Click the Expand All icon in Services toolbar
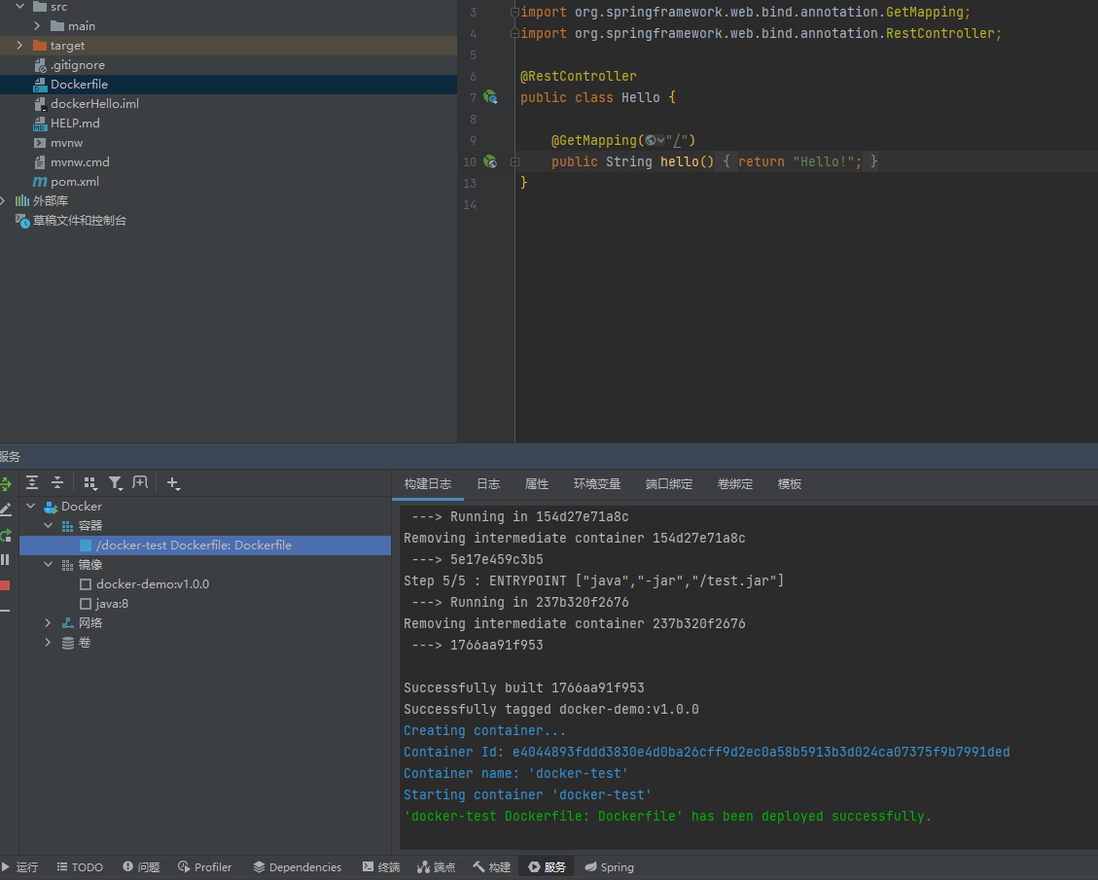This screenshot has width=1098, height=880. pyautogui.click(x=32, y=482)
